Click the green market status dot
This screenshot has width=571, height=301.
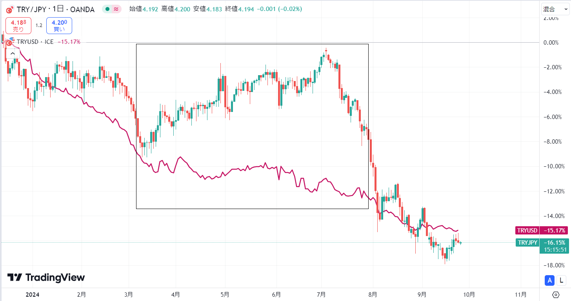107,9
